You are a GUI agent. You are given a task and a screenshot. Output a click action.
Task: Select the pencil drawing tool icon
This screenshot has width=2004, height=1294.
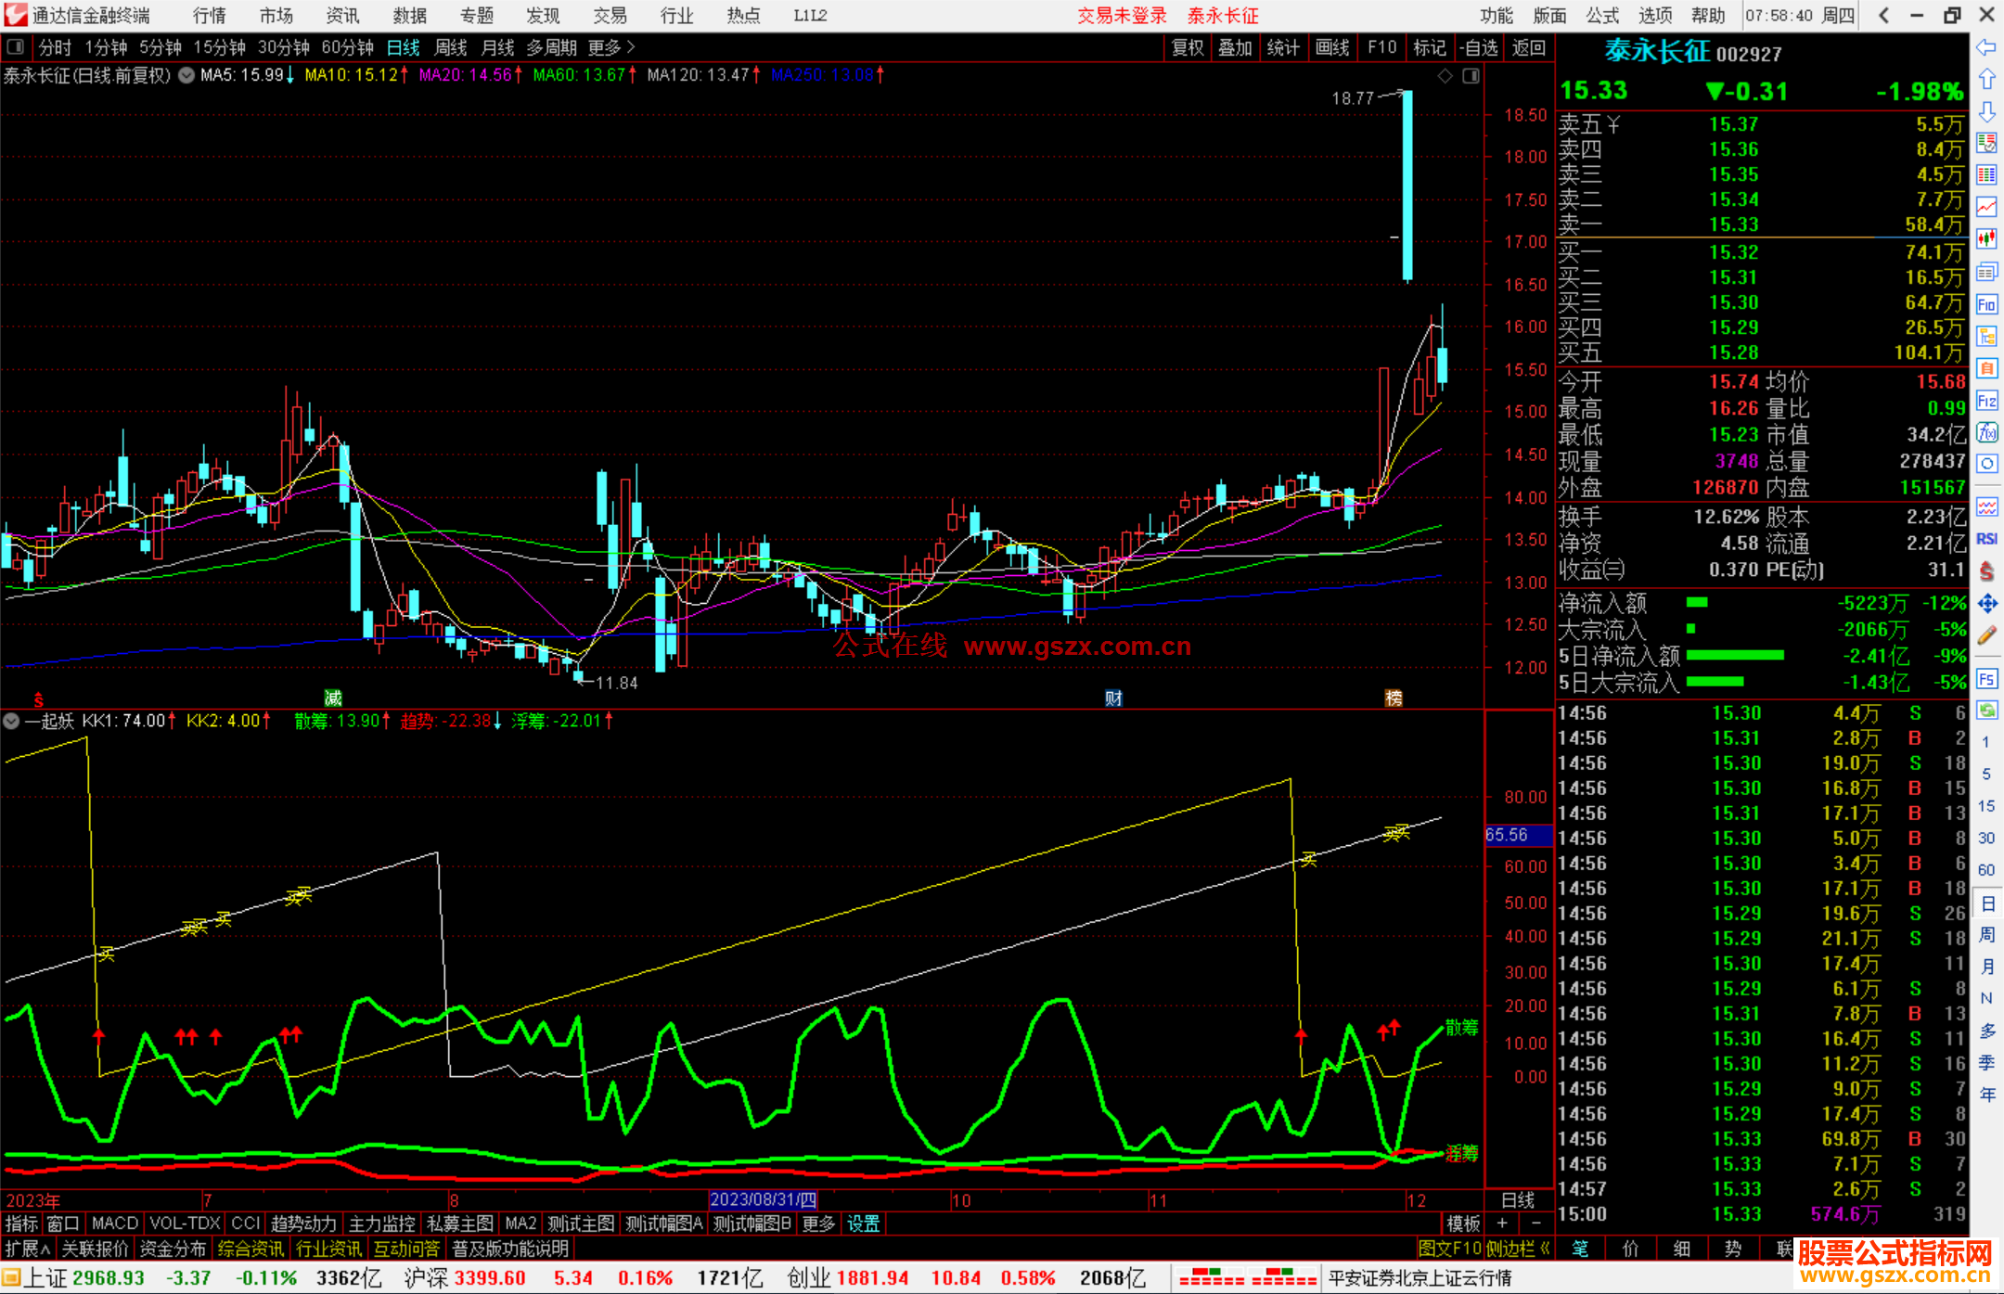[x=1986, y=635]
